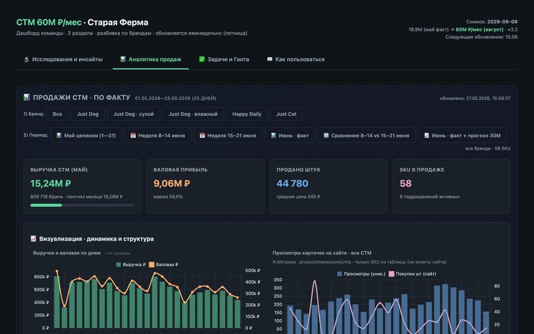Filter brand by Все
Screen dimensions: 534x334
point(57,114)
